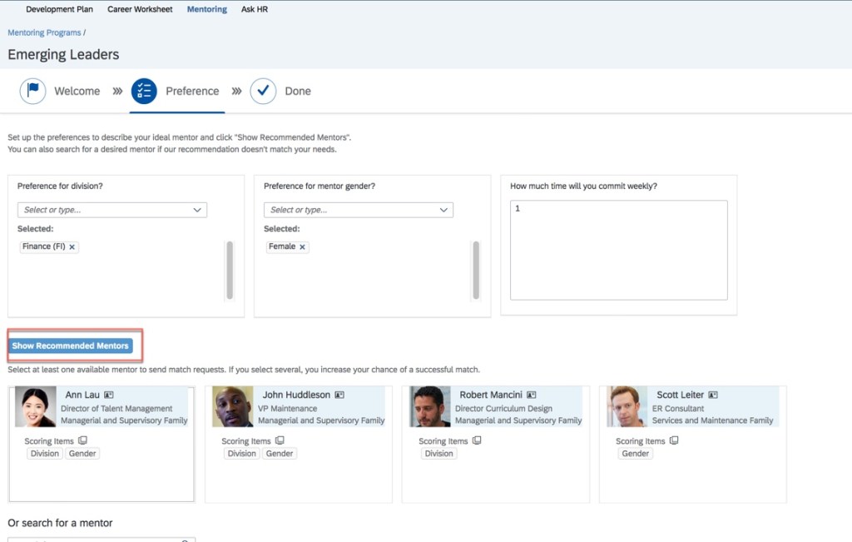Viewport: 852px width, 542px height.
Task: Open the Mentoring tab
Action: [x=206, y=9]
